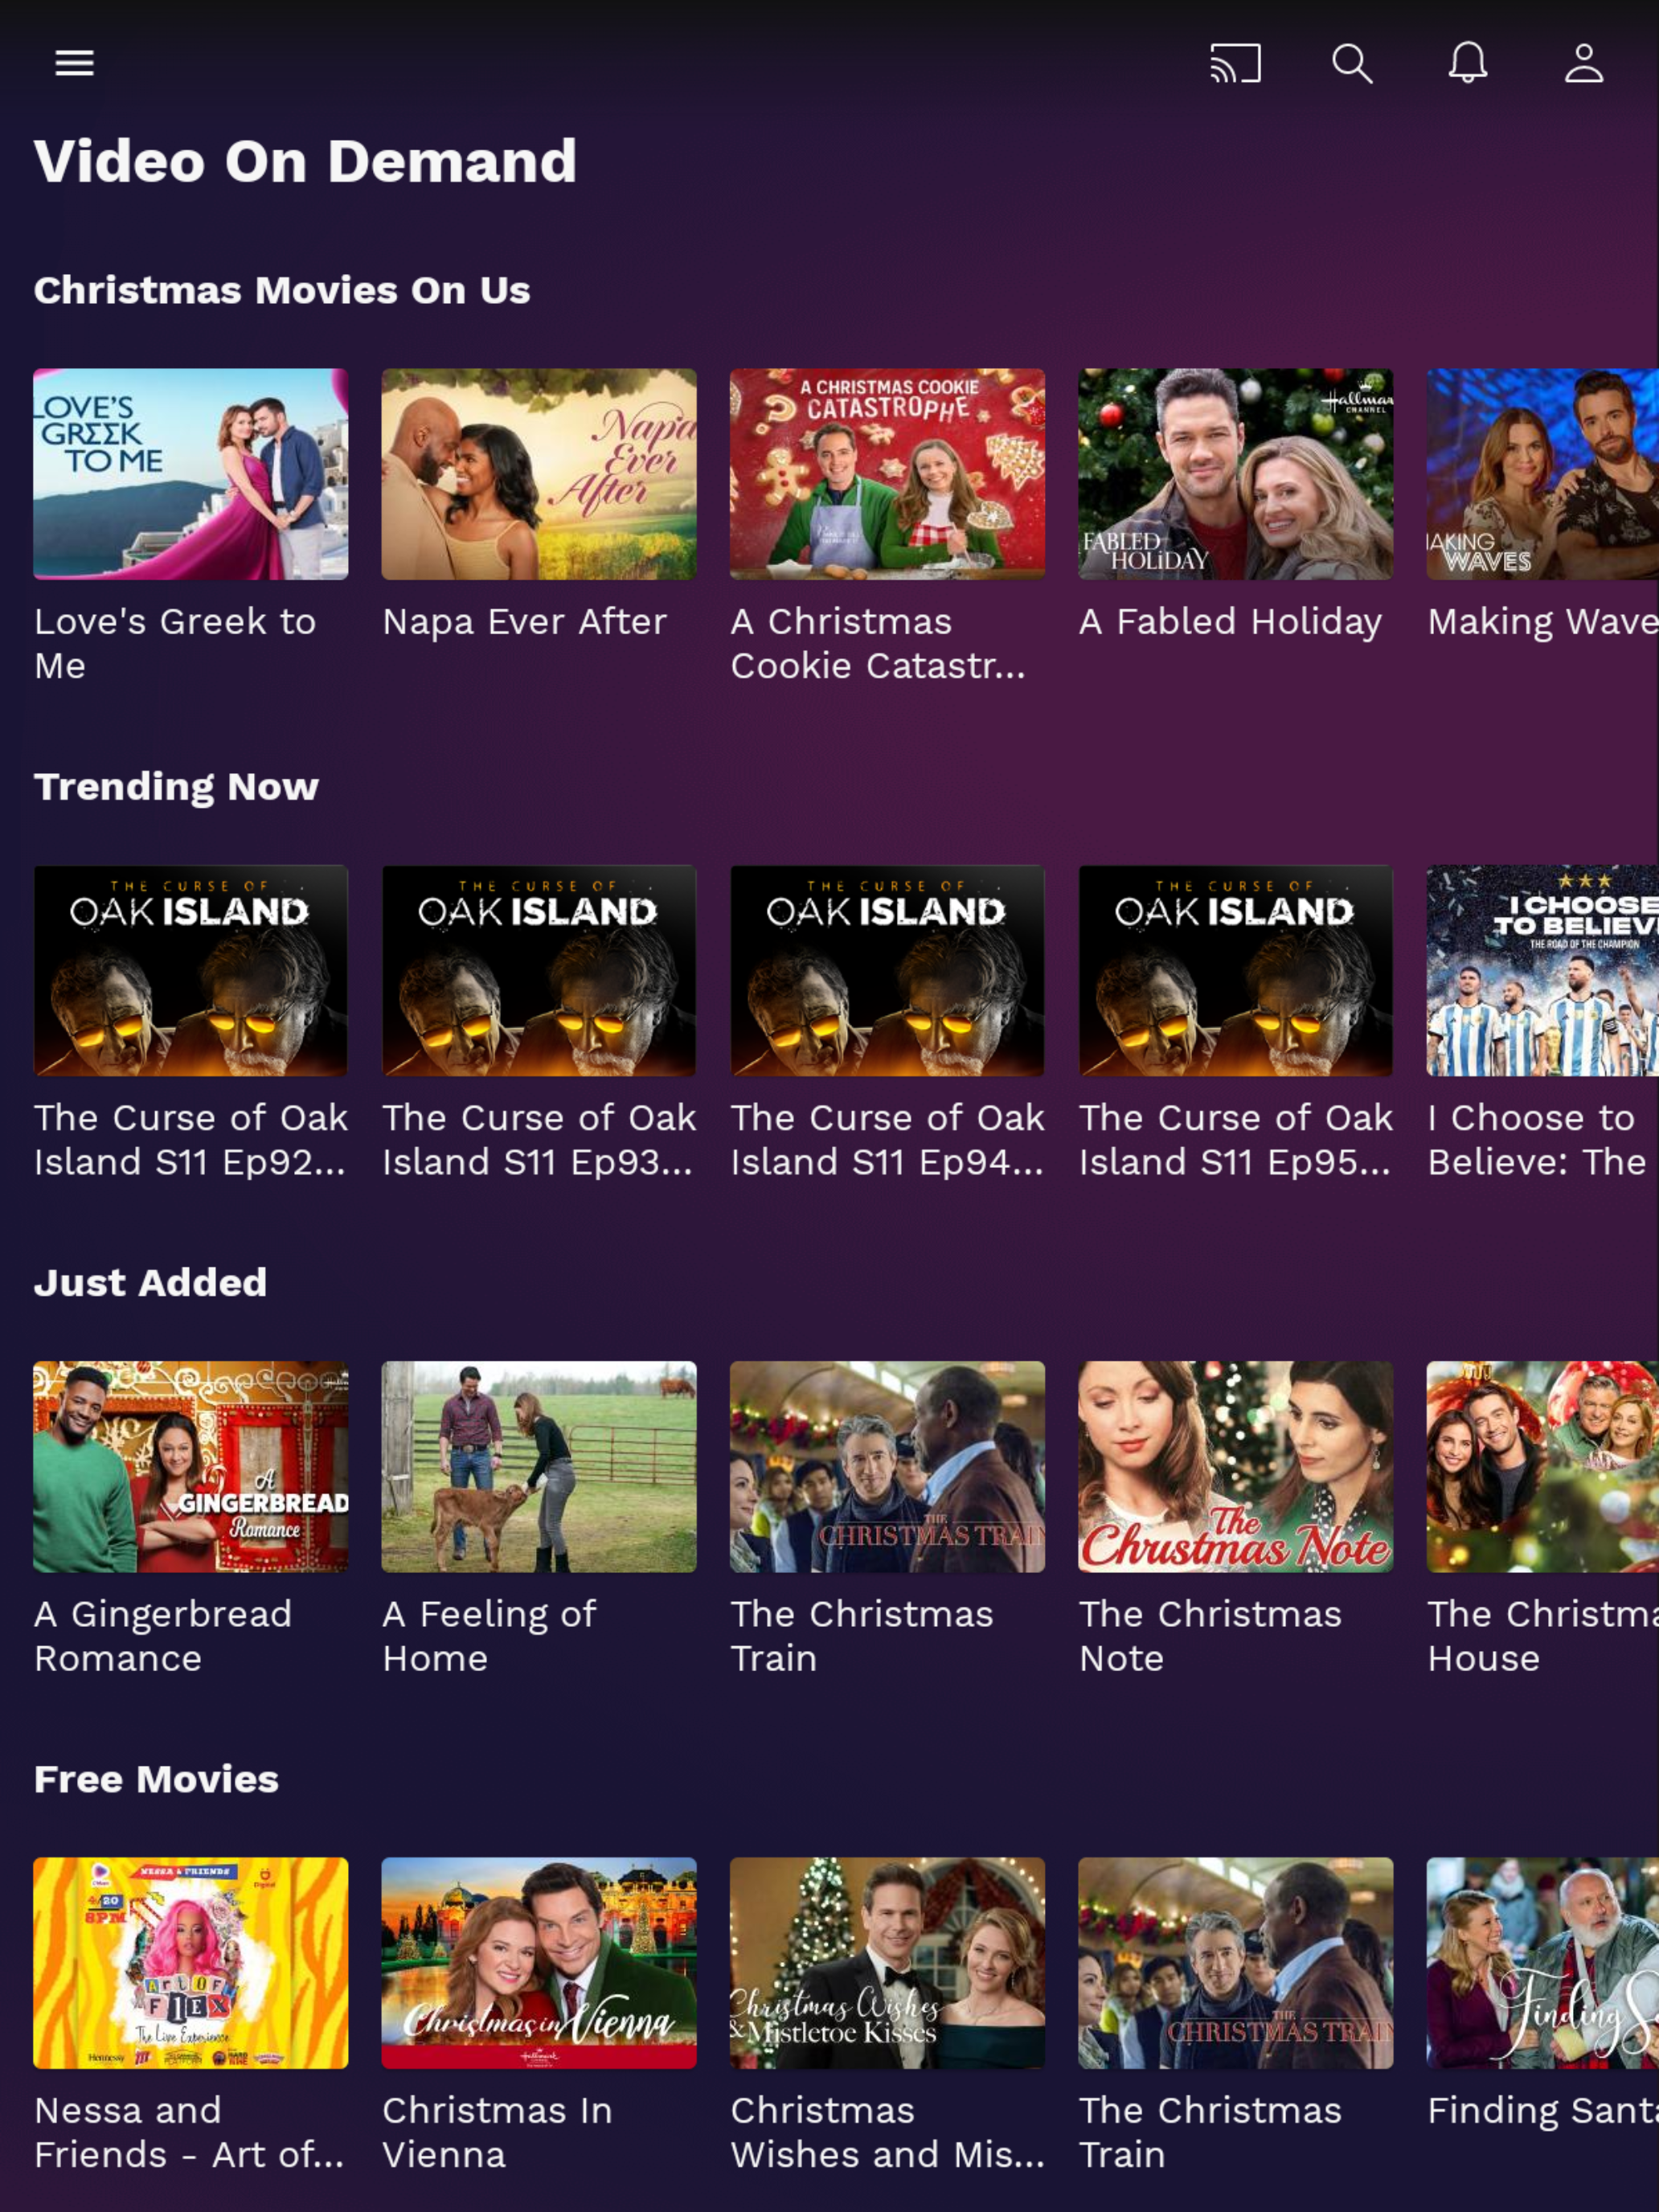The image size is (1659, 2212).
Task: Open The Christmas Note poster
Action: 1235,1466
